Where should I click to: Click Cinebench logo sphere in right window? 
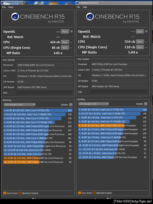[x=90, y=17]
